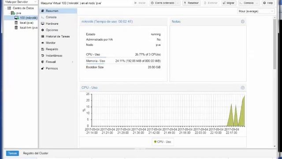
Task: Click the Centro de Datos server icon
Action: coord(9,8)
